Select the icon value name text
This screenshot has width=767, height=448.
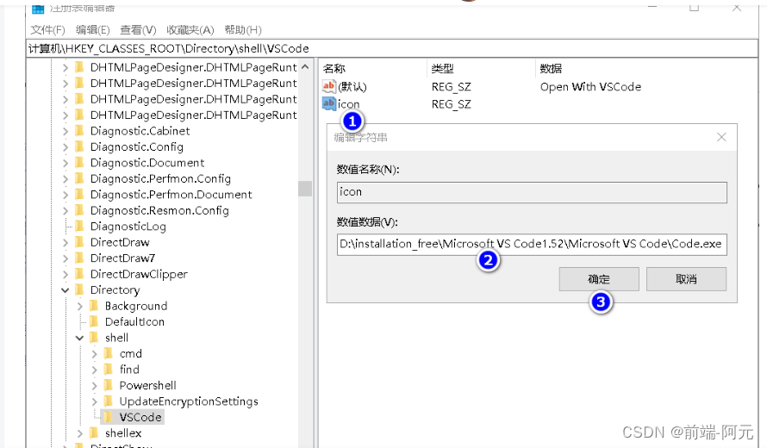[348, 104]
